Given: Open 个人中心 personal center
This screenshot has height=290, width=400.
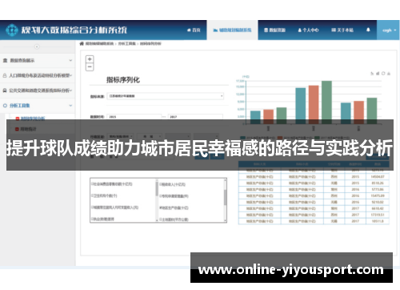Looking at the screenshot, I should 308,30.
